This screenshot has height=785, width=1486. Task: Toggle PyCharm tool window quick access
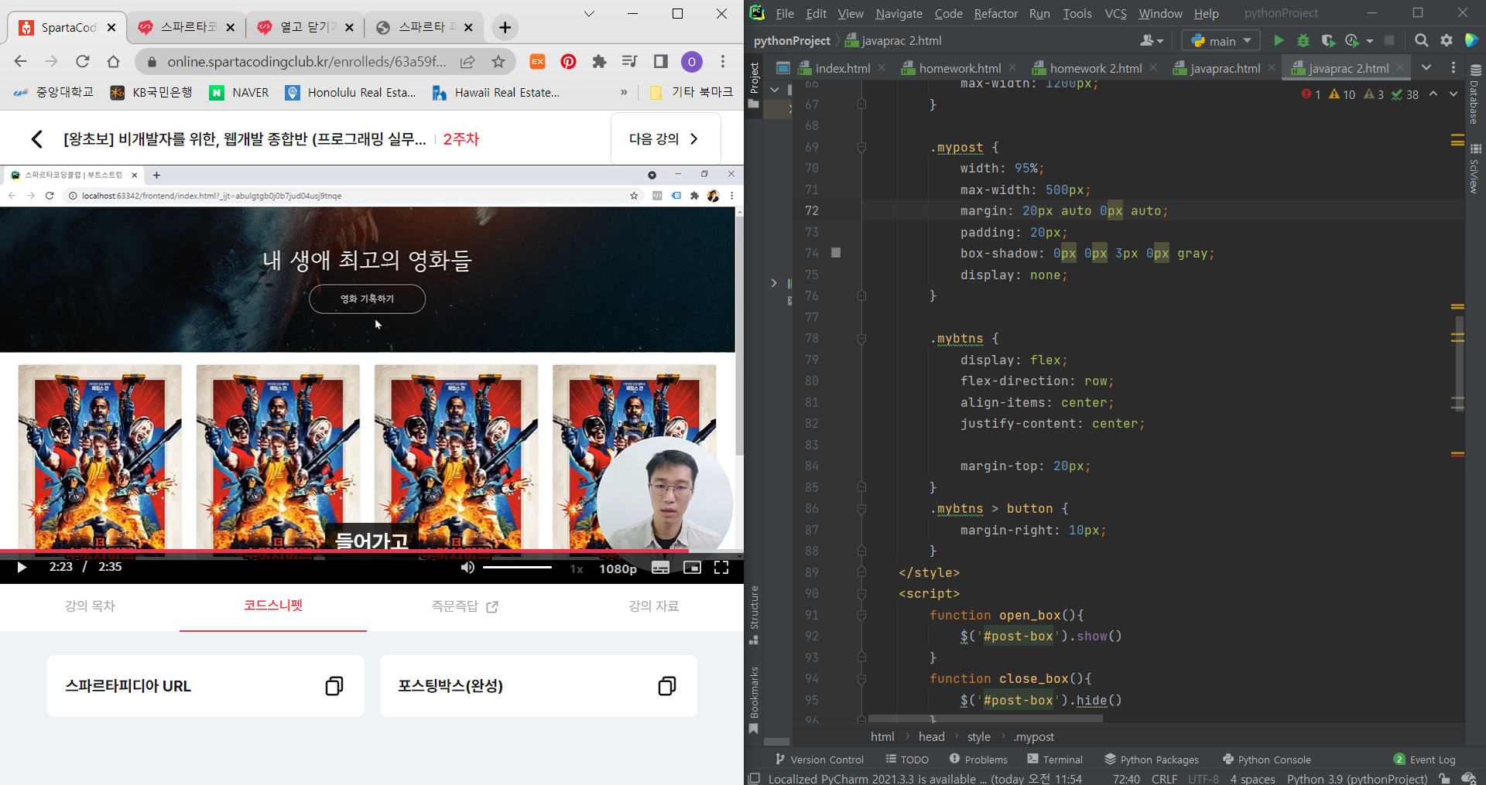coord(754,779)
